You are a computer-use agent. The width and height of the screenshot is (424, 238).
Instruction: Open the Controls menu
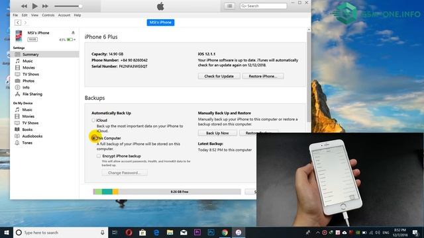48,15
